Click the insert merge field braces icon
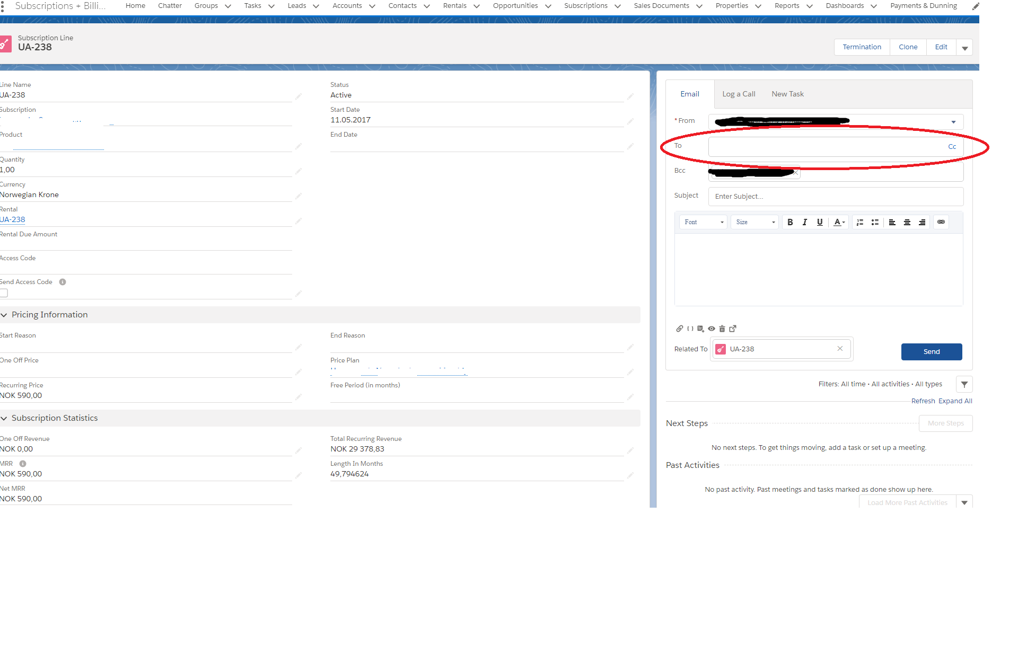 [x=690, y=329]
